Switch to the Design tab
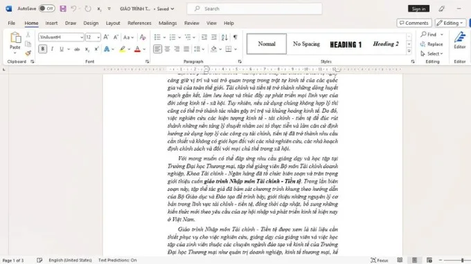The height and width of the screenshot is (264, 471). [91, 23]
